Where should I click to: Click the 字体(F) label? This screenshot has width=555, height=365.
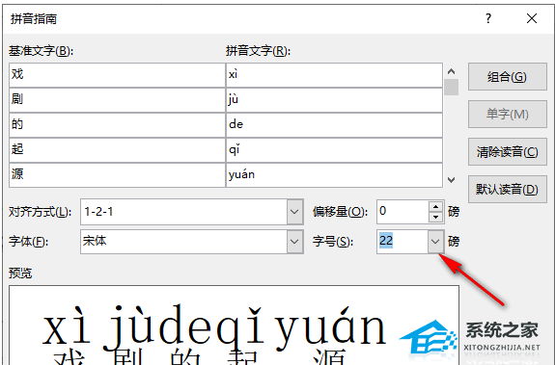(28, 242)
